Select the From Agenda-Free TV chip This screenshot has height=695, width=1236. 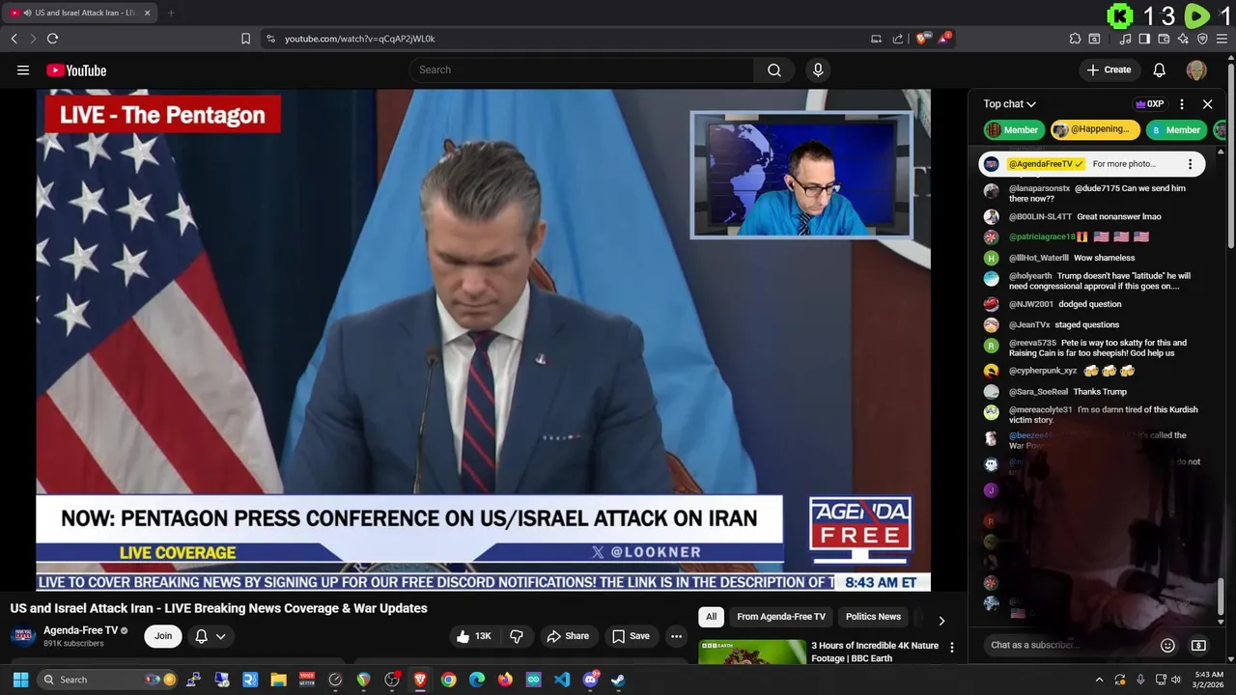[781, 617]
